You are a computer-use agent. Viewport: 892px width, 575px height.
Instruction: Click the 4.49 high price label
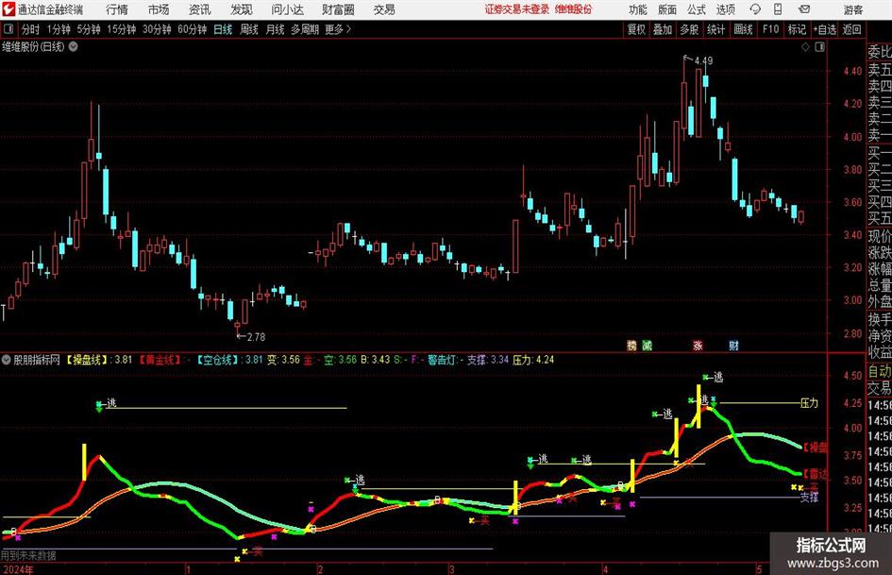point(704,60)
